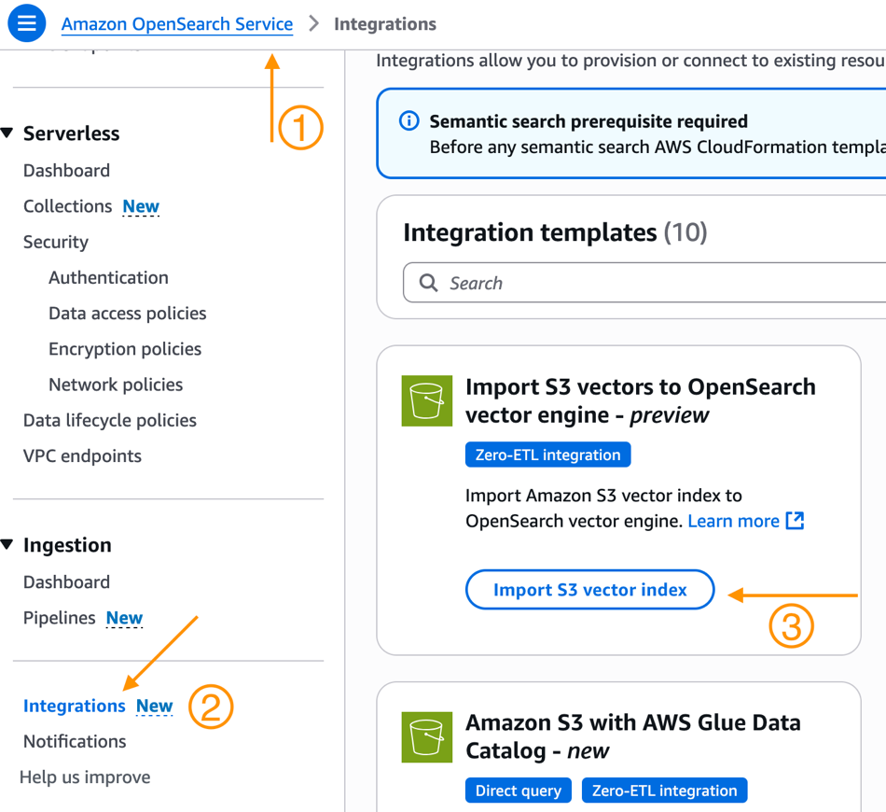
Task: Click the New badge beside Collections
Action: point(141,206)
